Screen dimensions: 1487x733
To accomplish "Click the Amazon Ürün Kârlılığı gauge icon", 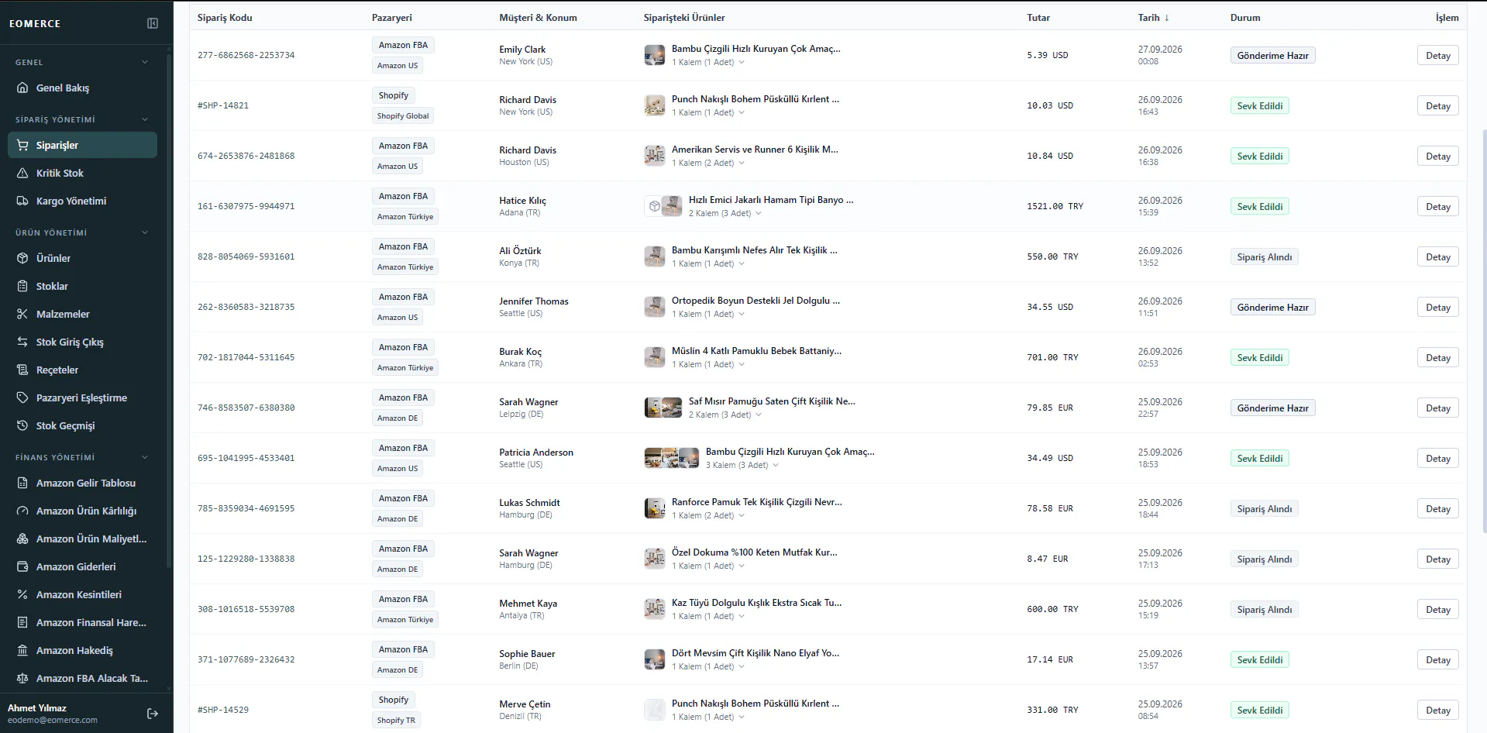I will click(22, 511).
